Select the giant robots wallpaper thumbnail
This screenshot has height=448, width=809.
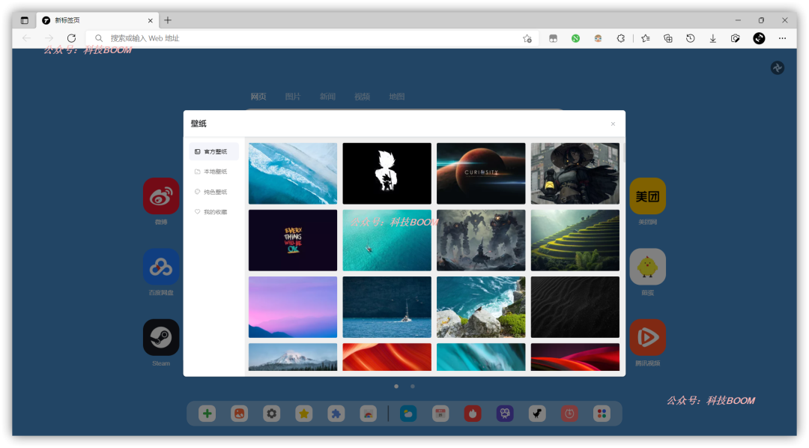(x=481, y=240)
